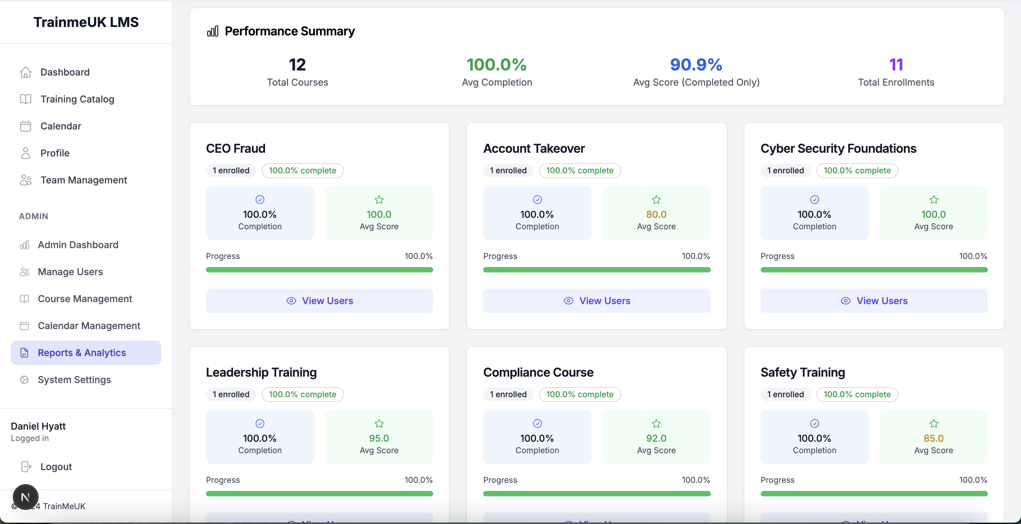Click the 'ADMIN' section heading
The height and width of the screenshot is (524, 1021).
(x=34, y=216)
